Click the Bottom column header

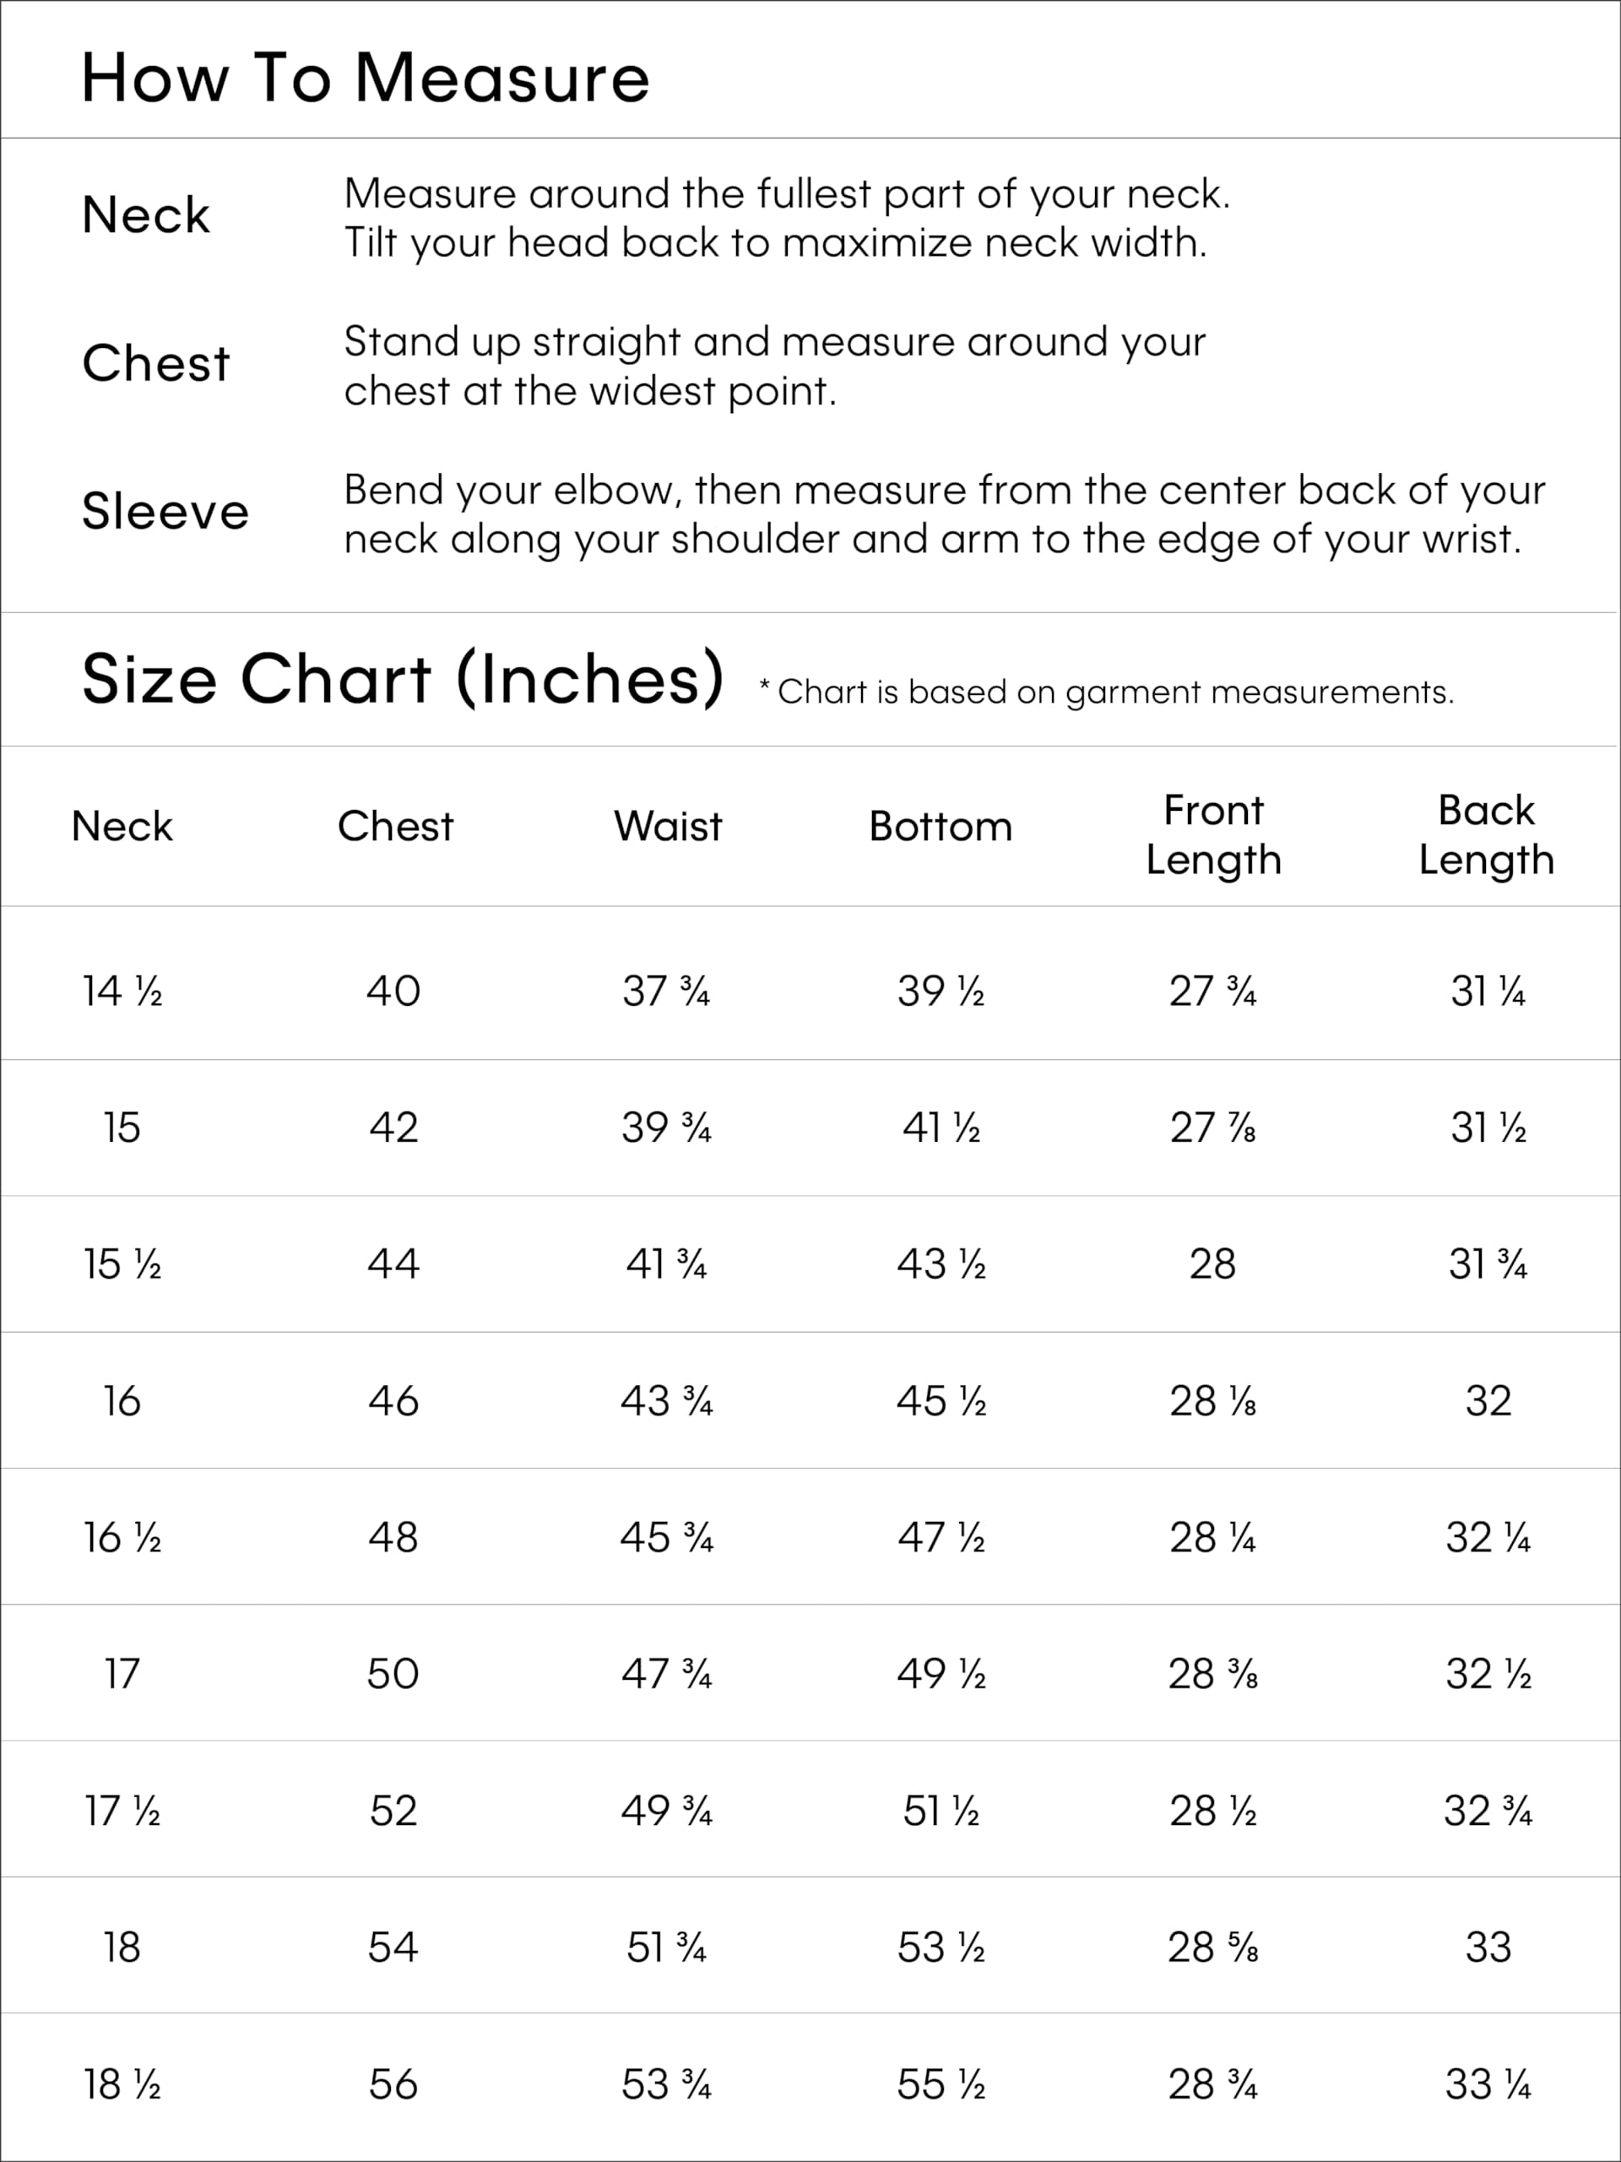940,826
